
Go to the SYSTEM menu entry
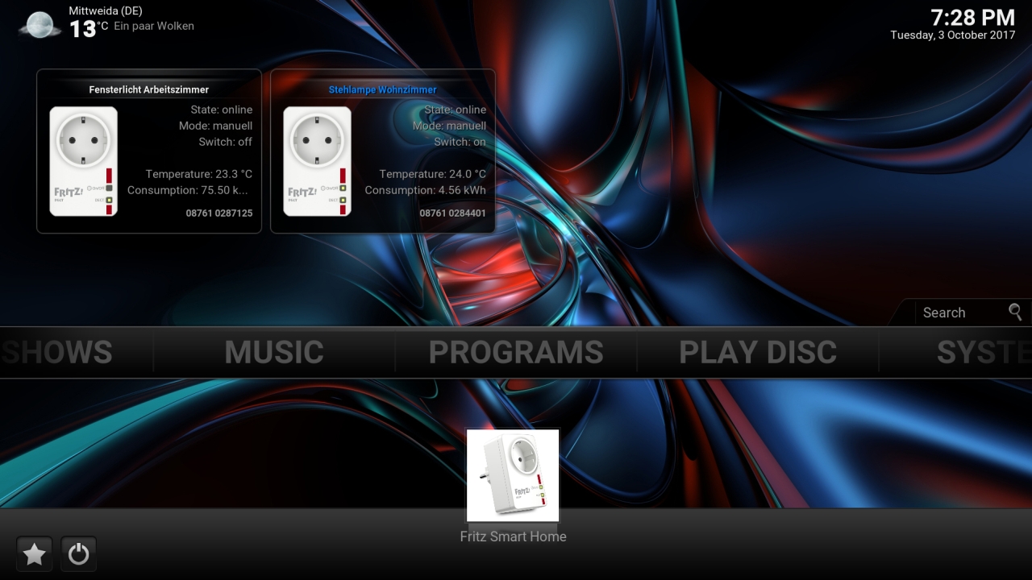[x=984, y=353]
